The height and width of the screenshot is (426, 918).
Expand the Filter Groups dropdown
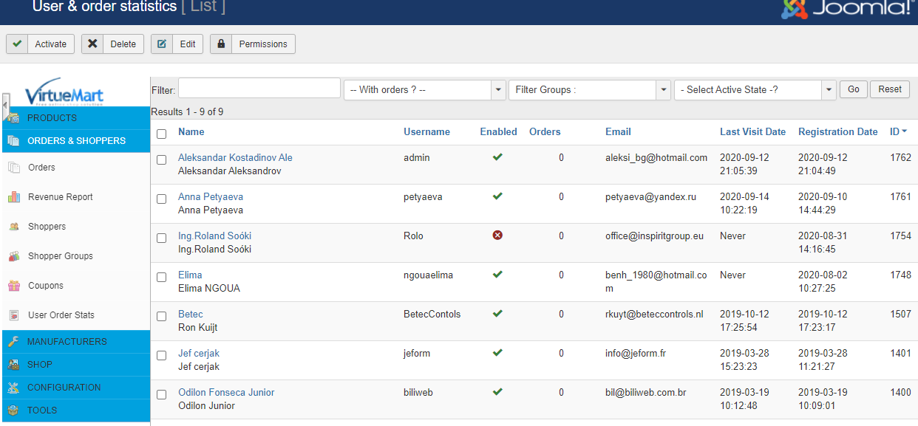click(589, 90)
